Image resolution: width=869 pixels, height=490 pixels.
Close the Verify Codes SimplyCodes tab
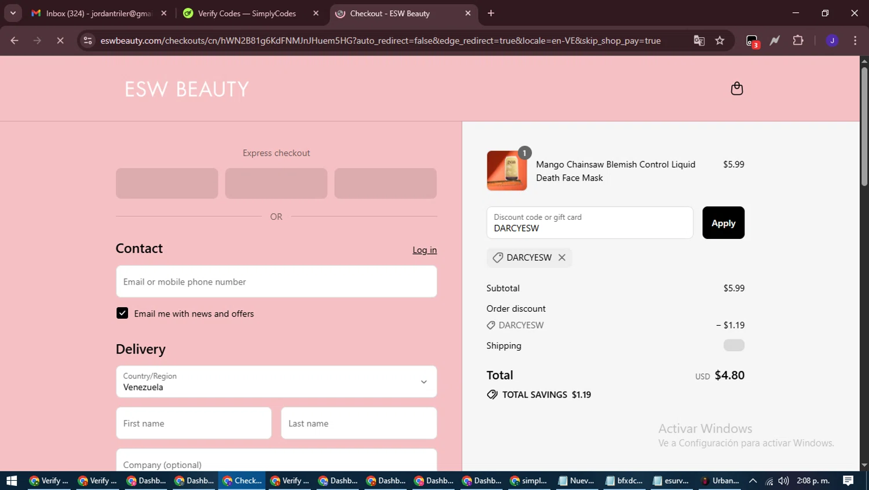tap(316, 13)
